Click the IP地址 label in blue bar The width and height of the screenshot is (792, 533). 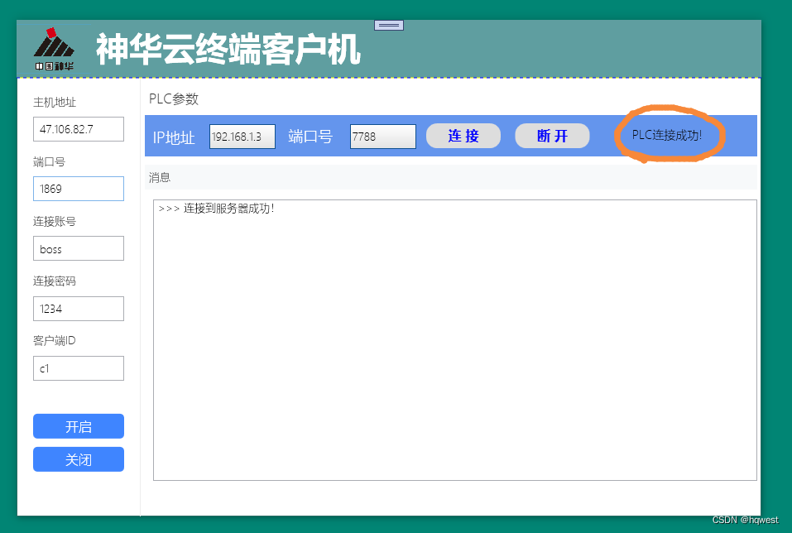click(x=174, y=137)
